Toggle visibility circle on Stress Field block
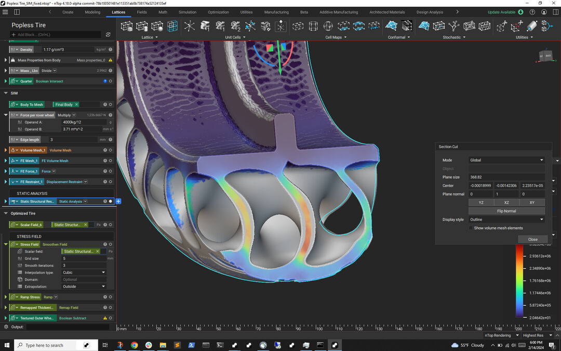The image size is (561, 351). pyautogui.click(x=111, y=244)
